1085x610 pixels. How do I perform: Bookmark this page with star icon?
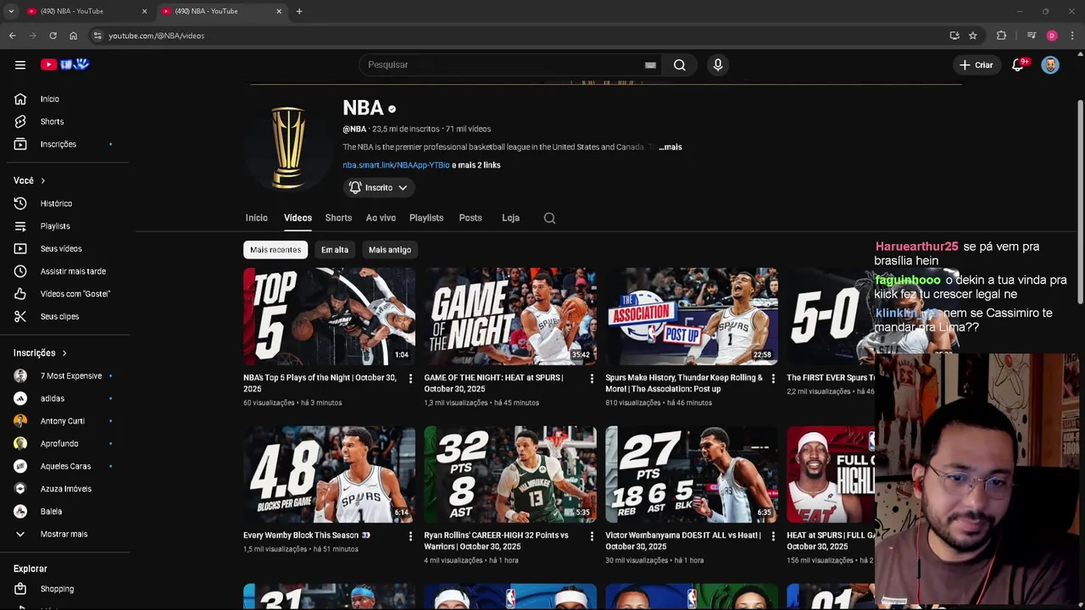(973, 36)
